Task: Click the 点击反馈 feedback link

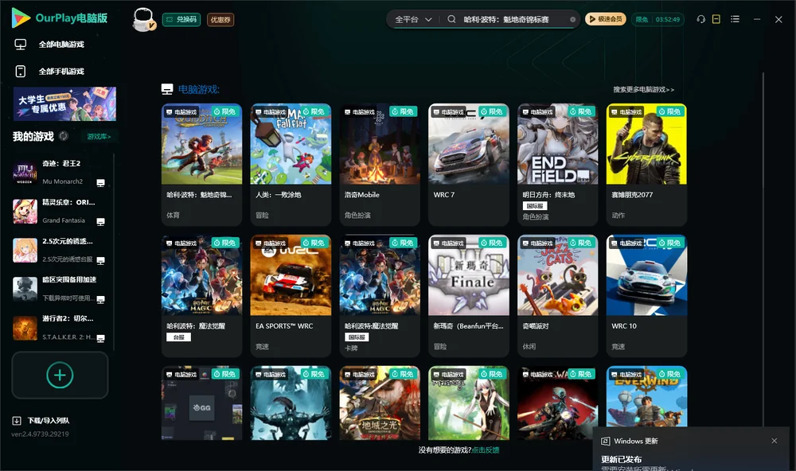Action: [x=485, y=450]
